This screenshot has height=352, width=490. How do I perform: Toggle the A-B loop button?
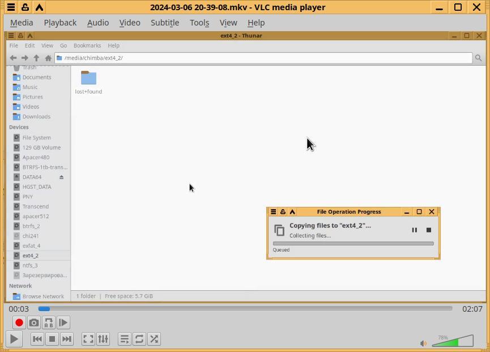tap(49, 323)
